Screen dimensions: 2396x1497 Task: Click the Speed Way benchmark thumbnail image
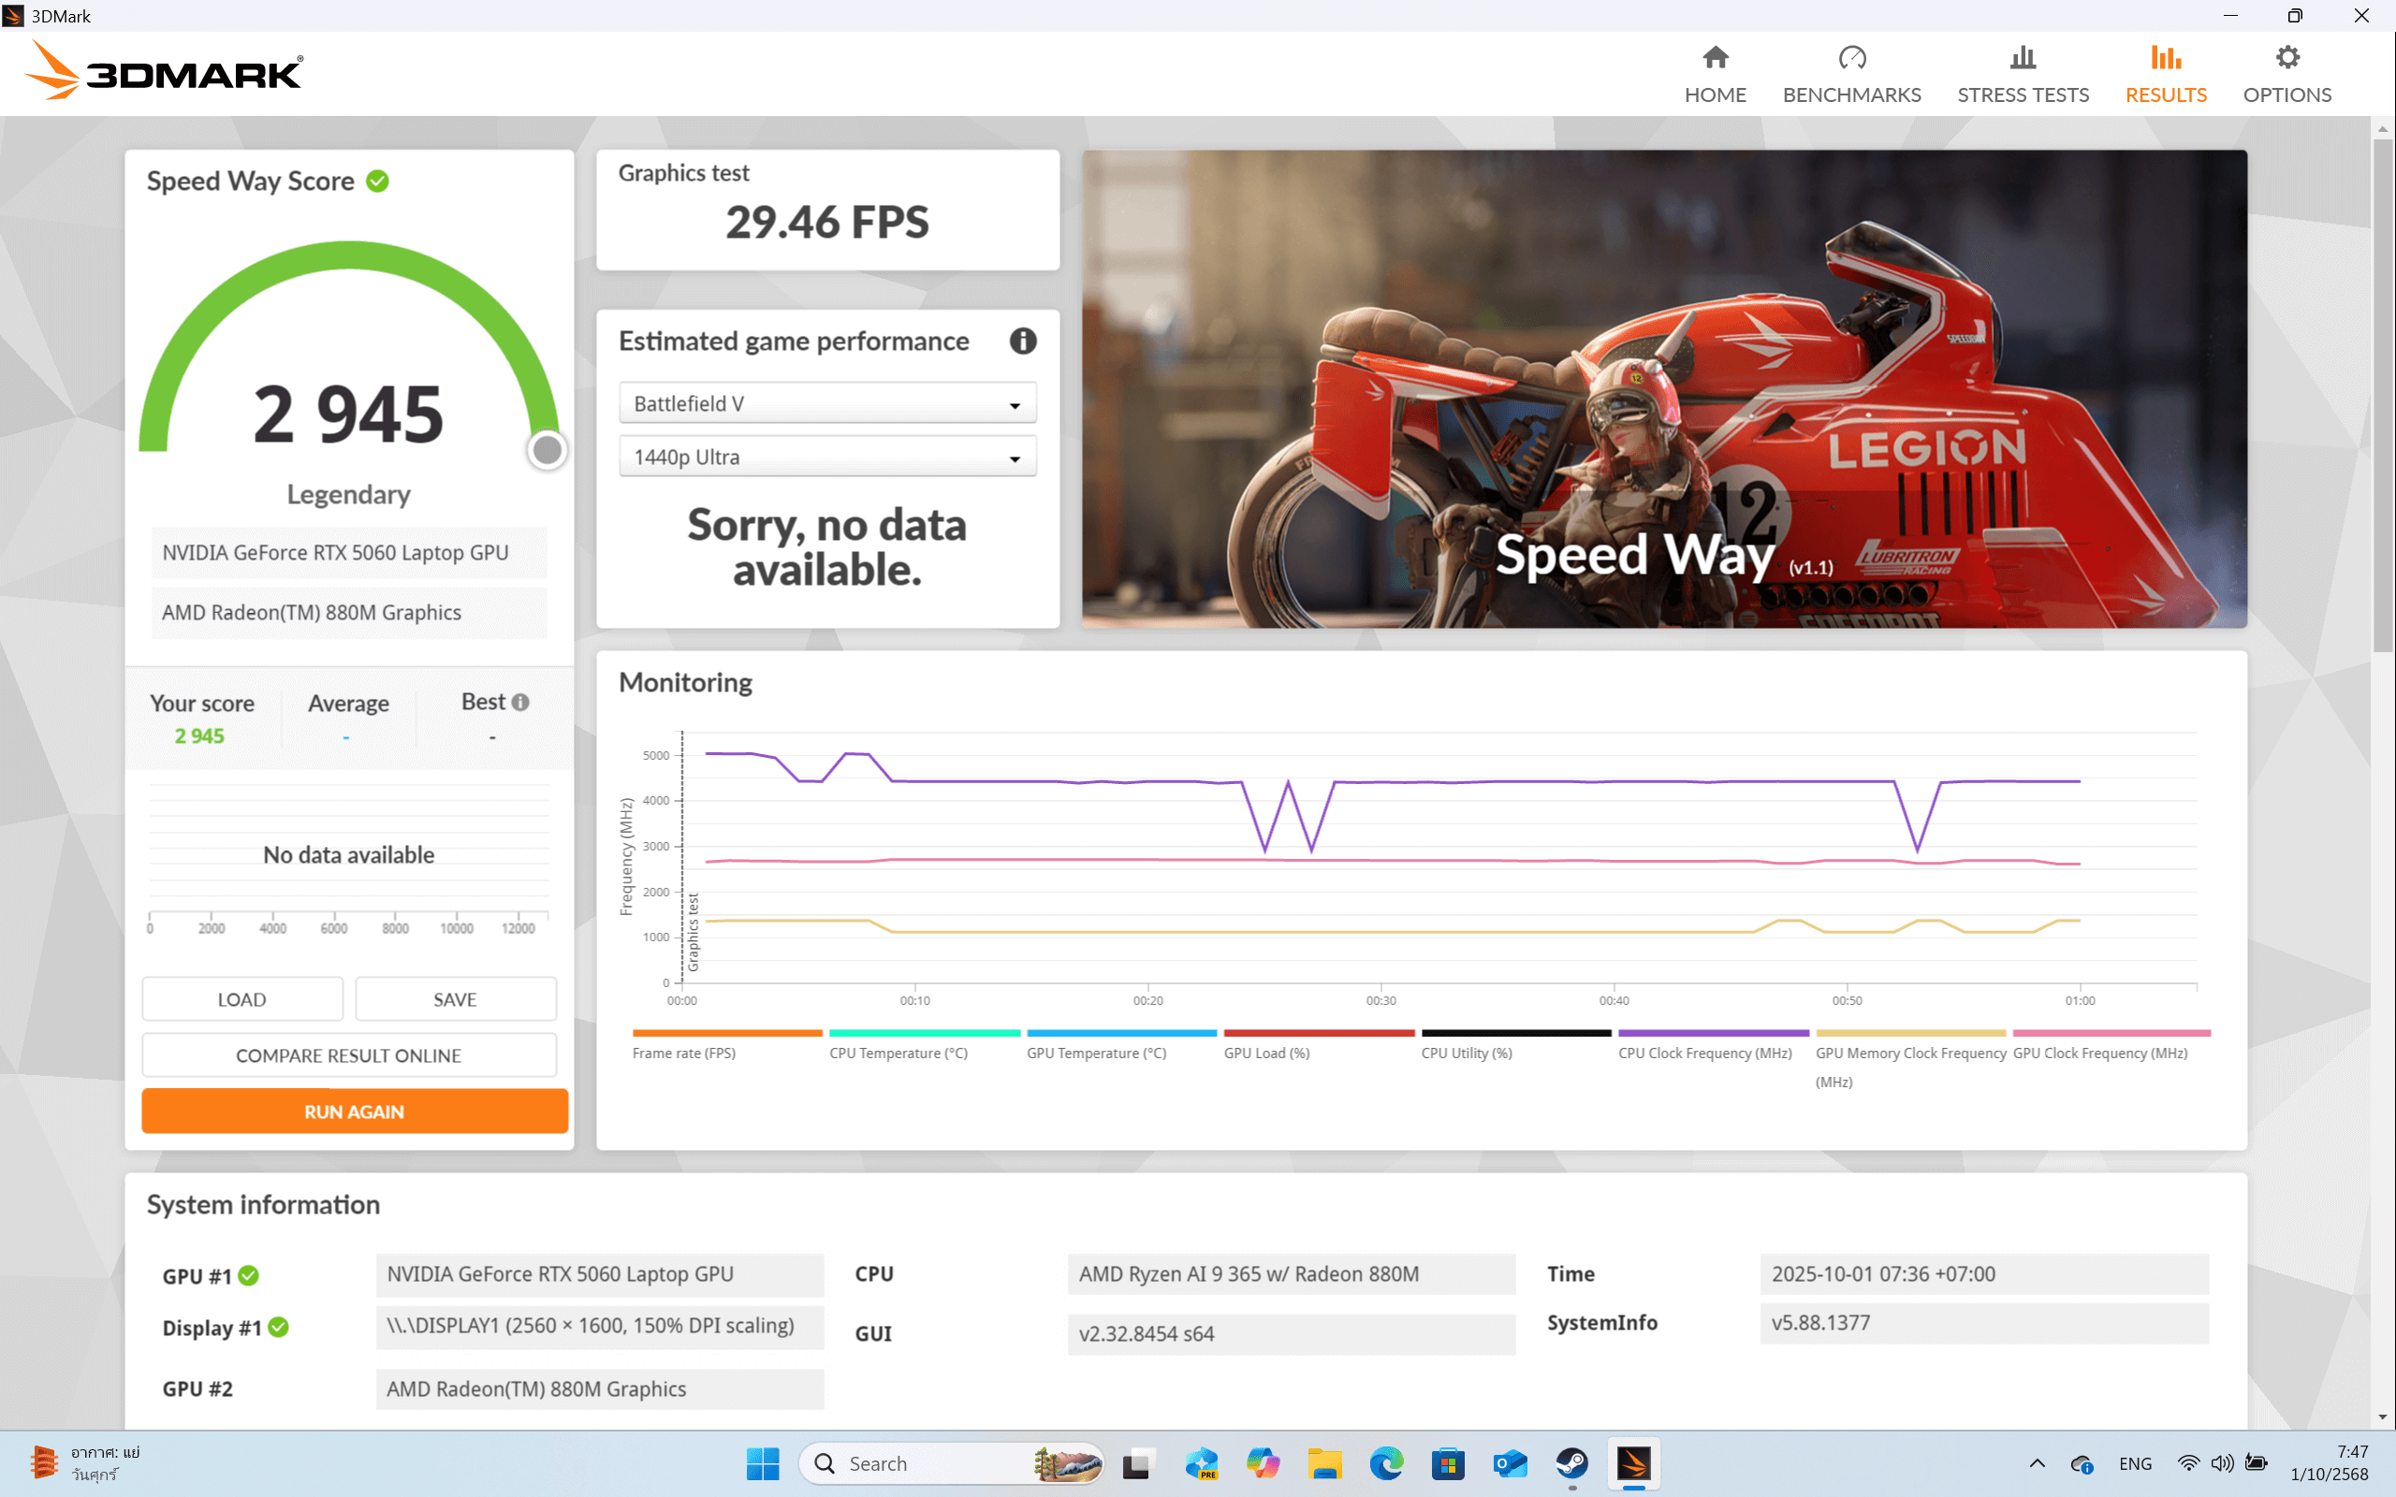click(x=1663, y=388)
